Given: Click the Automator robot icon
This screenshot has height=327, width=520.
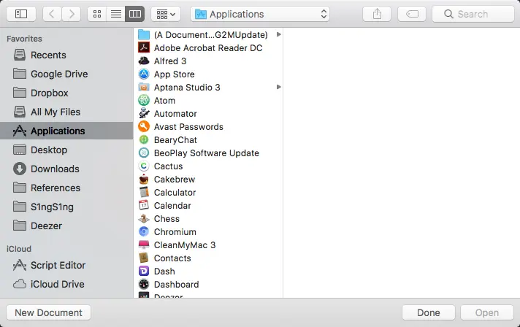Looking at the screenshot, I should 144,113.
